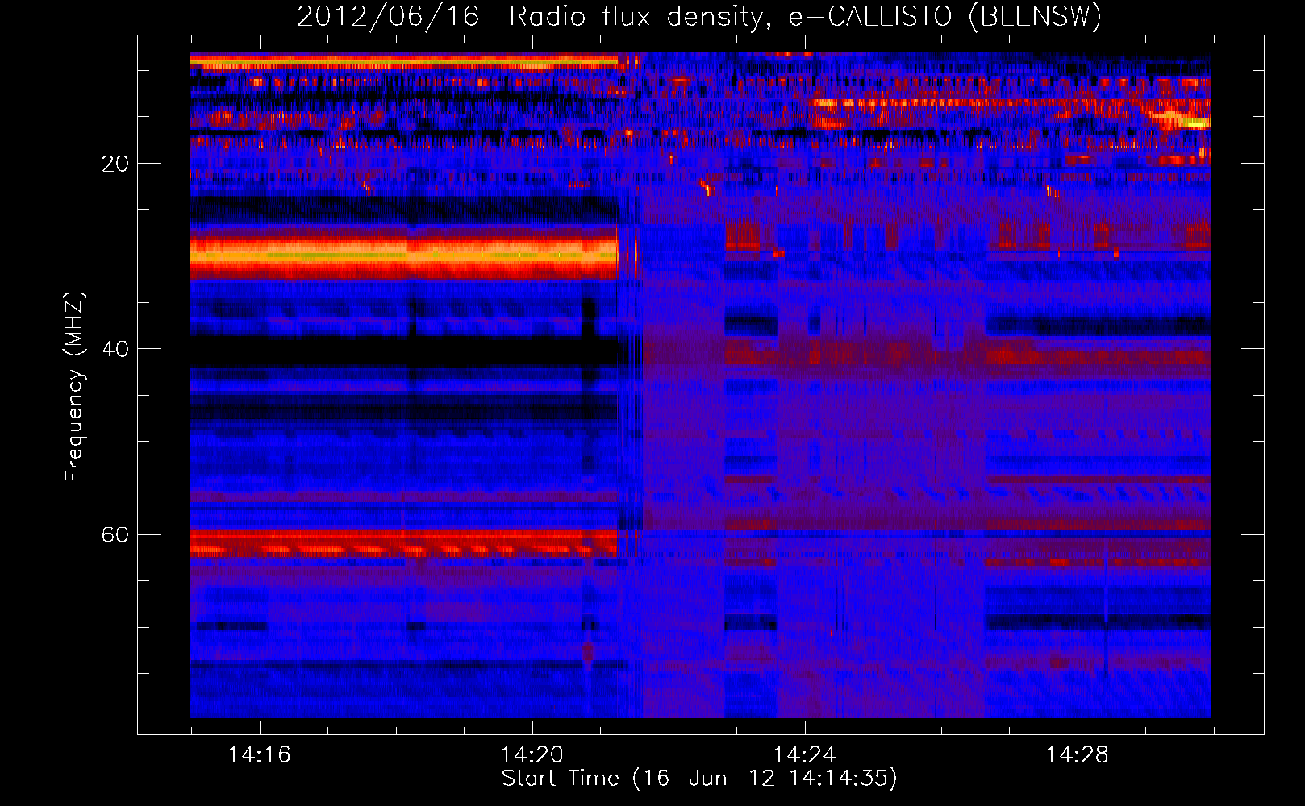
Task: Click the 20 MHz frequency tick label
Action: pos(115,164)
